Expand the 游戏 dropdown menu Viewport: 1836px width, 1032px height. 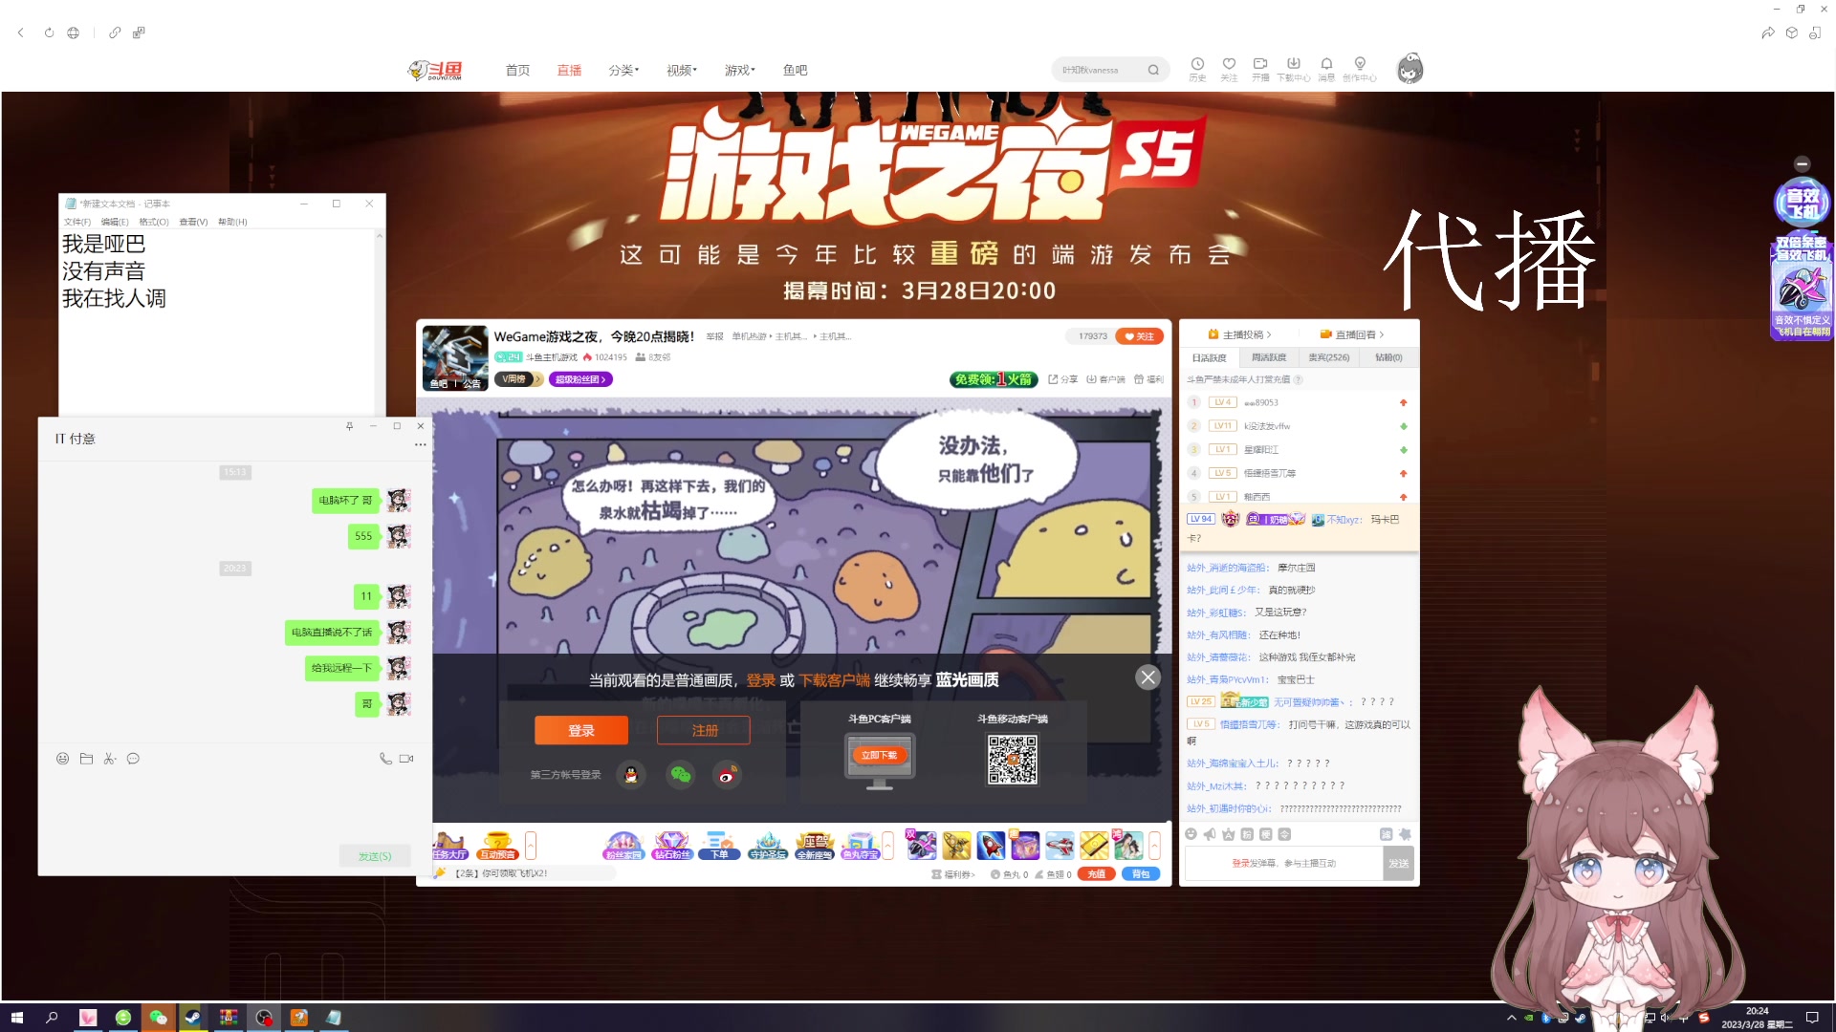739,70
